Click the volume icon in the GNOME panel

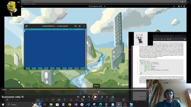click(181, 6)
